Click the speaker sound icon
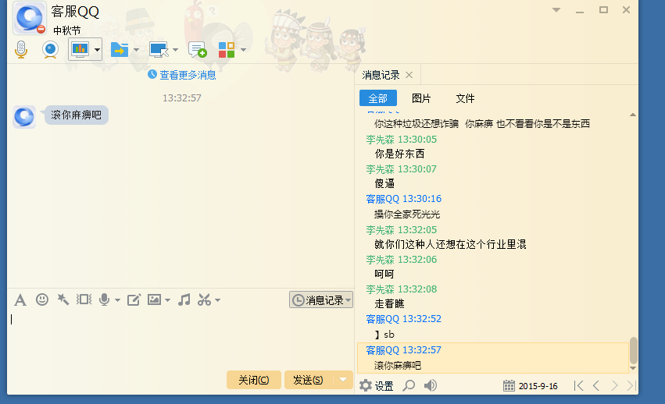 pyautogui.click(x=431, y=385)
